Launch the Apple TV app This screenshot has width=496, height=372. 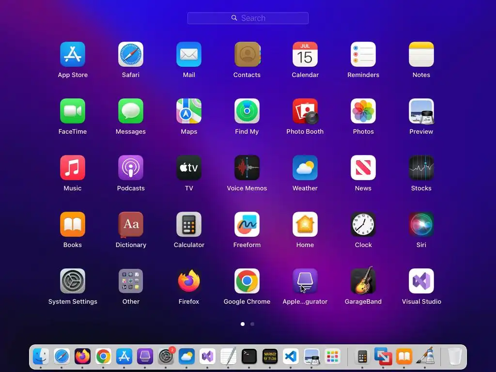tap(189, 168)
